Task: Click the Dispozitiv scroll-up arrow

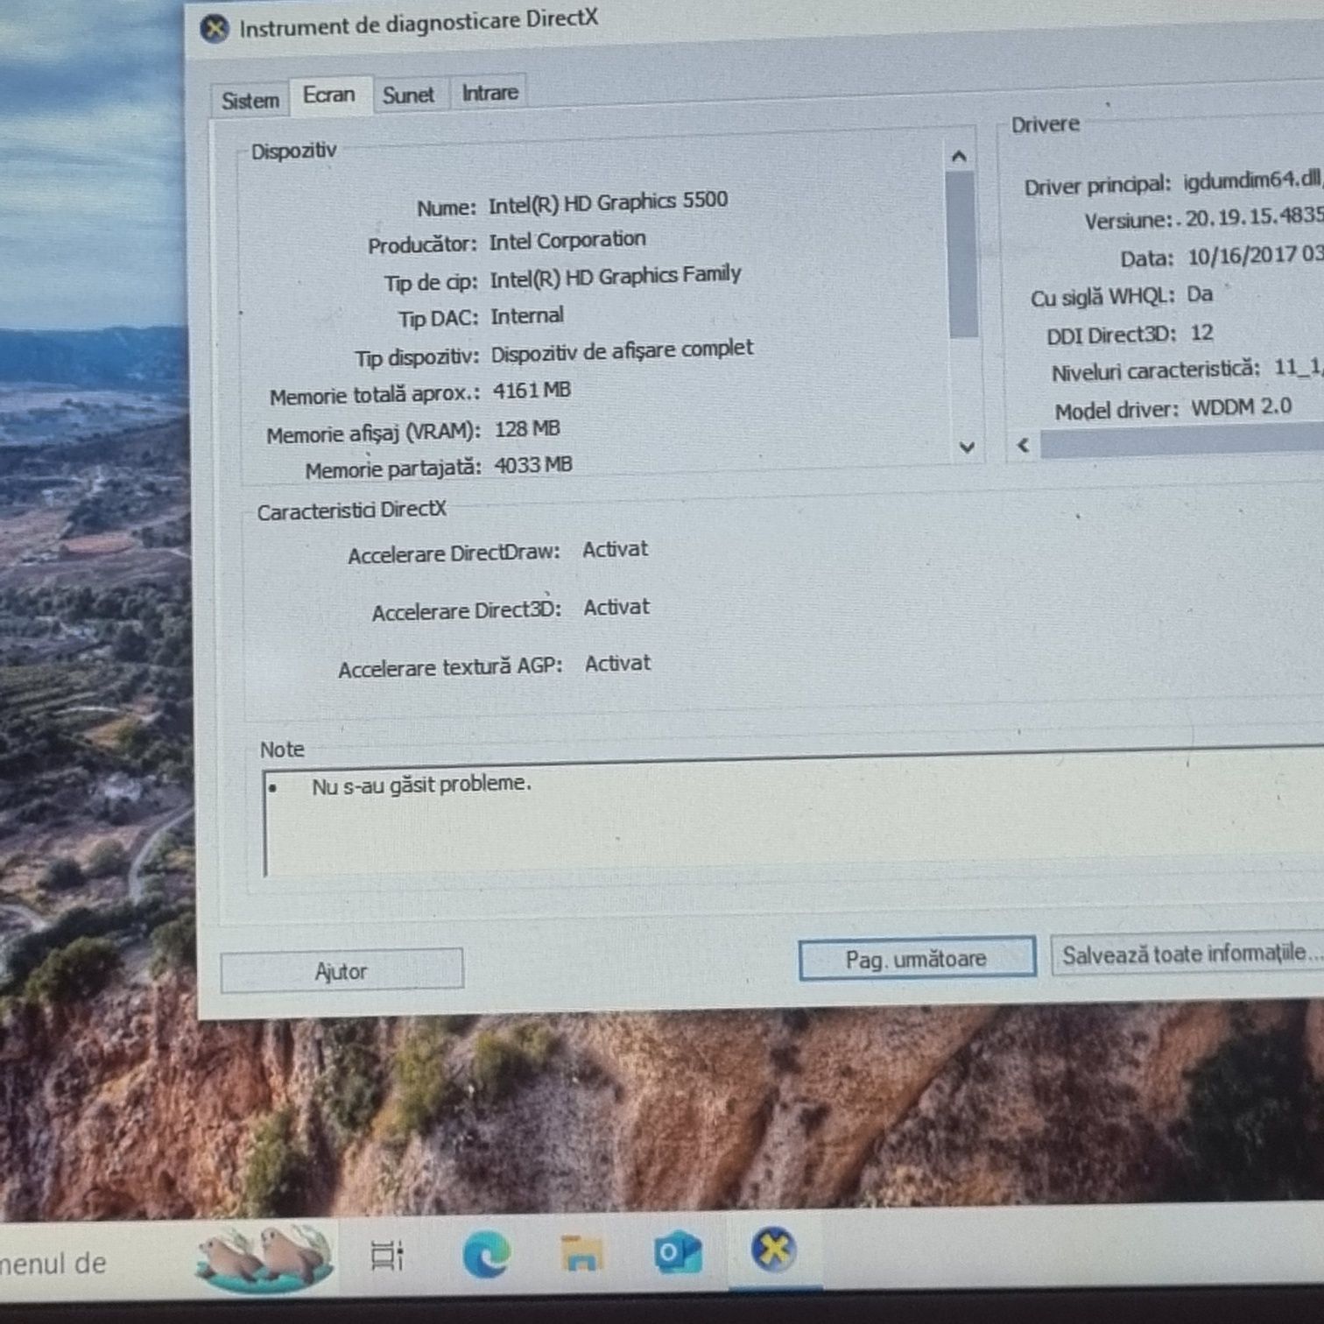Action: pos(959,157)
